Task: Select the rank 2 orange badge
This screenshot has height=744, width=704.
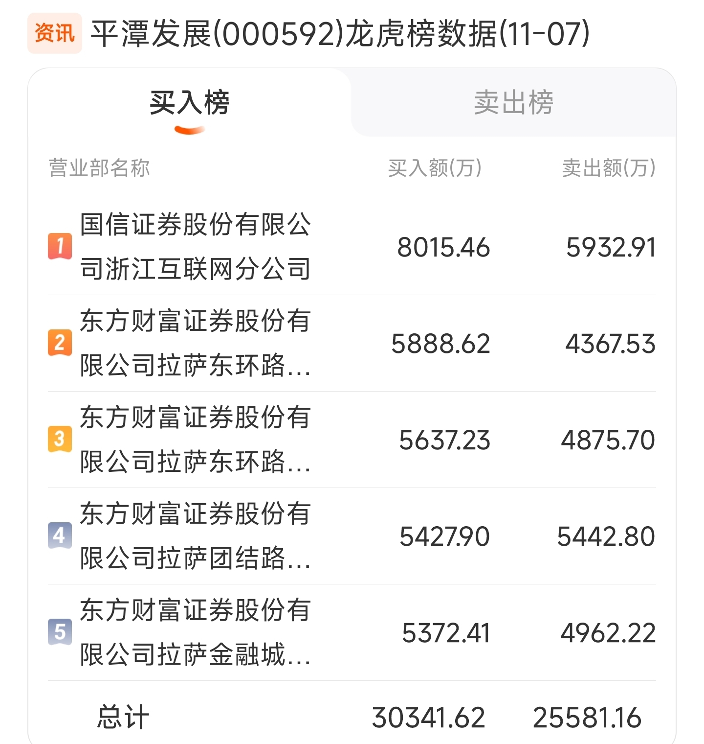Action: coord(60,343)
